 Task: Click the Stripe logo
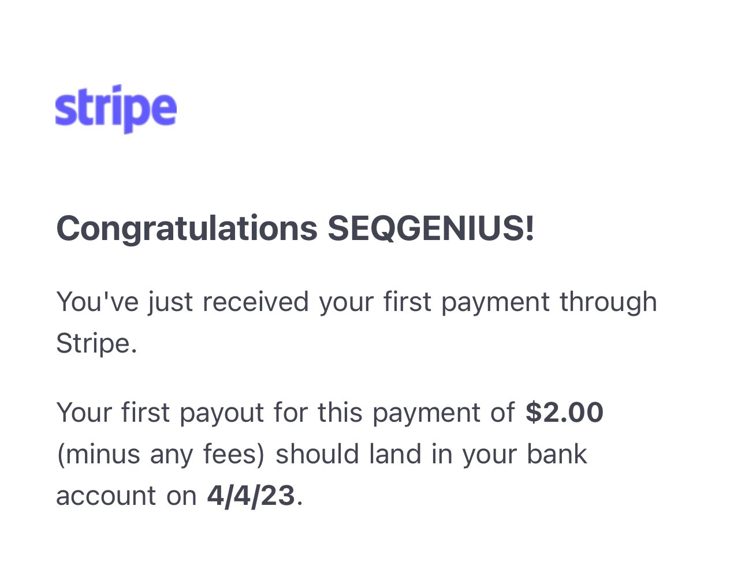pos(116,109)
